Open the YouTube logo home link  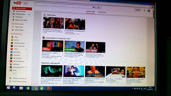point(17,3)
